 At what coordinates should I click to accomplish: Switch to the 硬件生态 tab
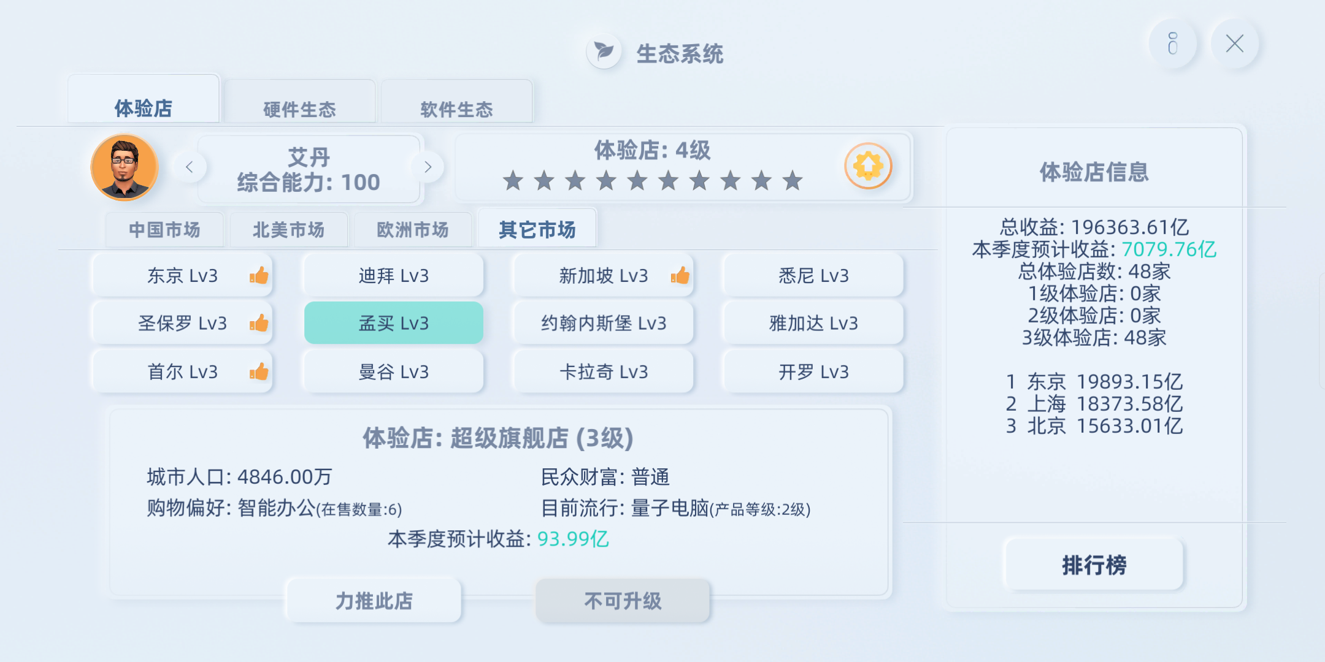[x=300, y=104]
